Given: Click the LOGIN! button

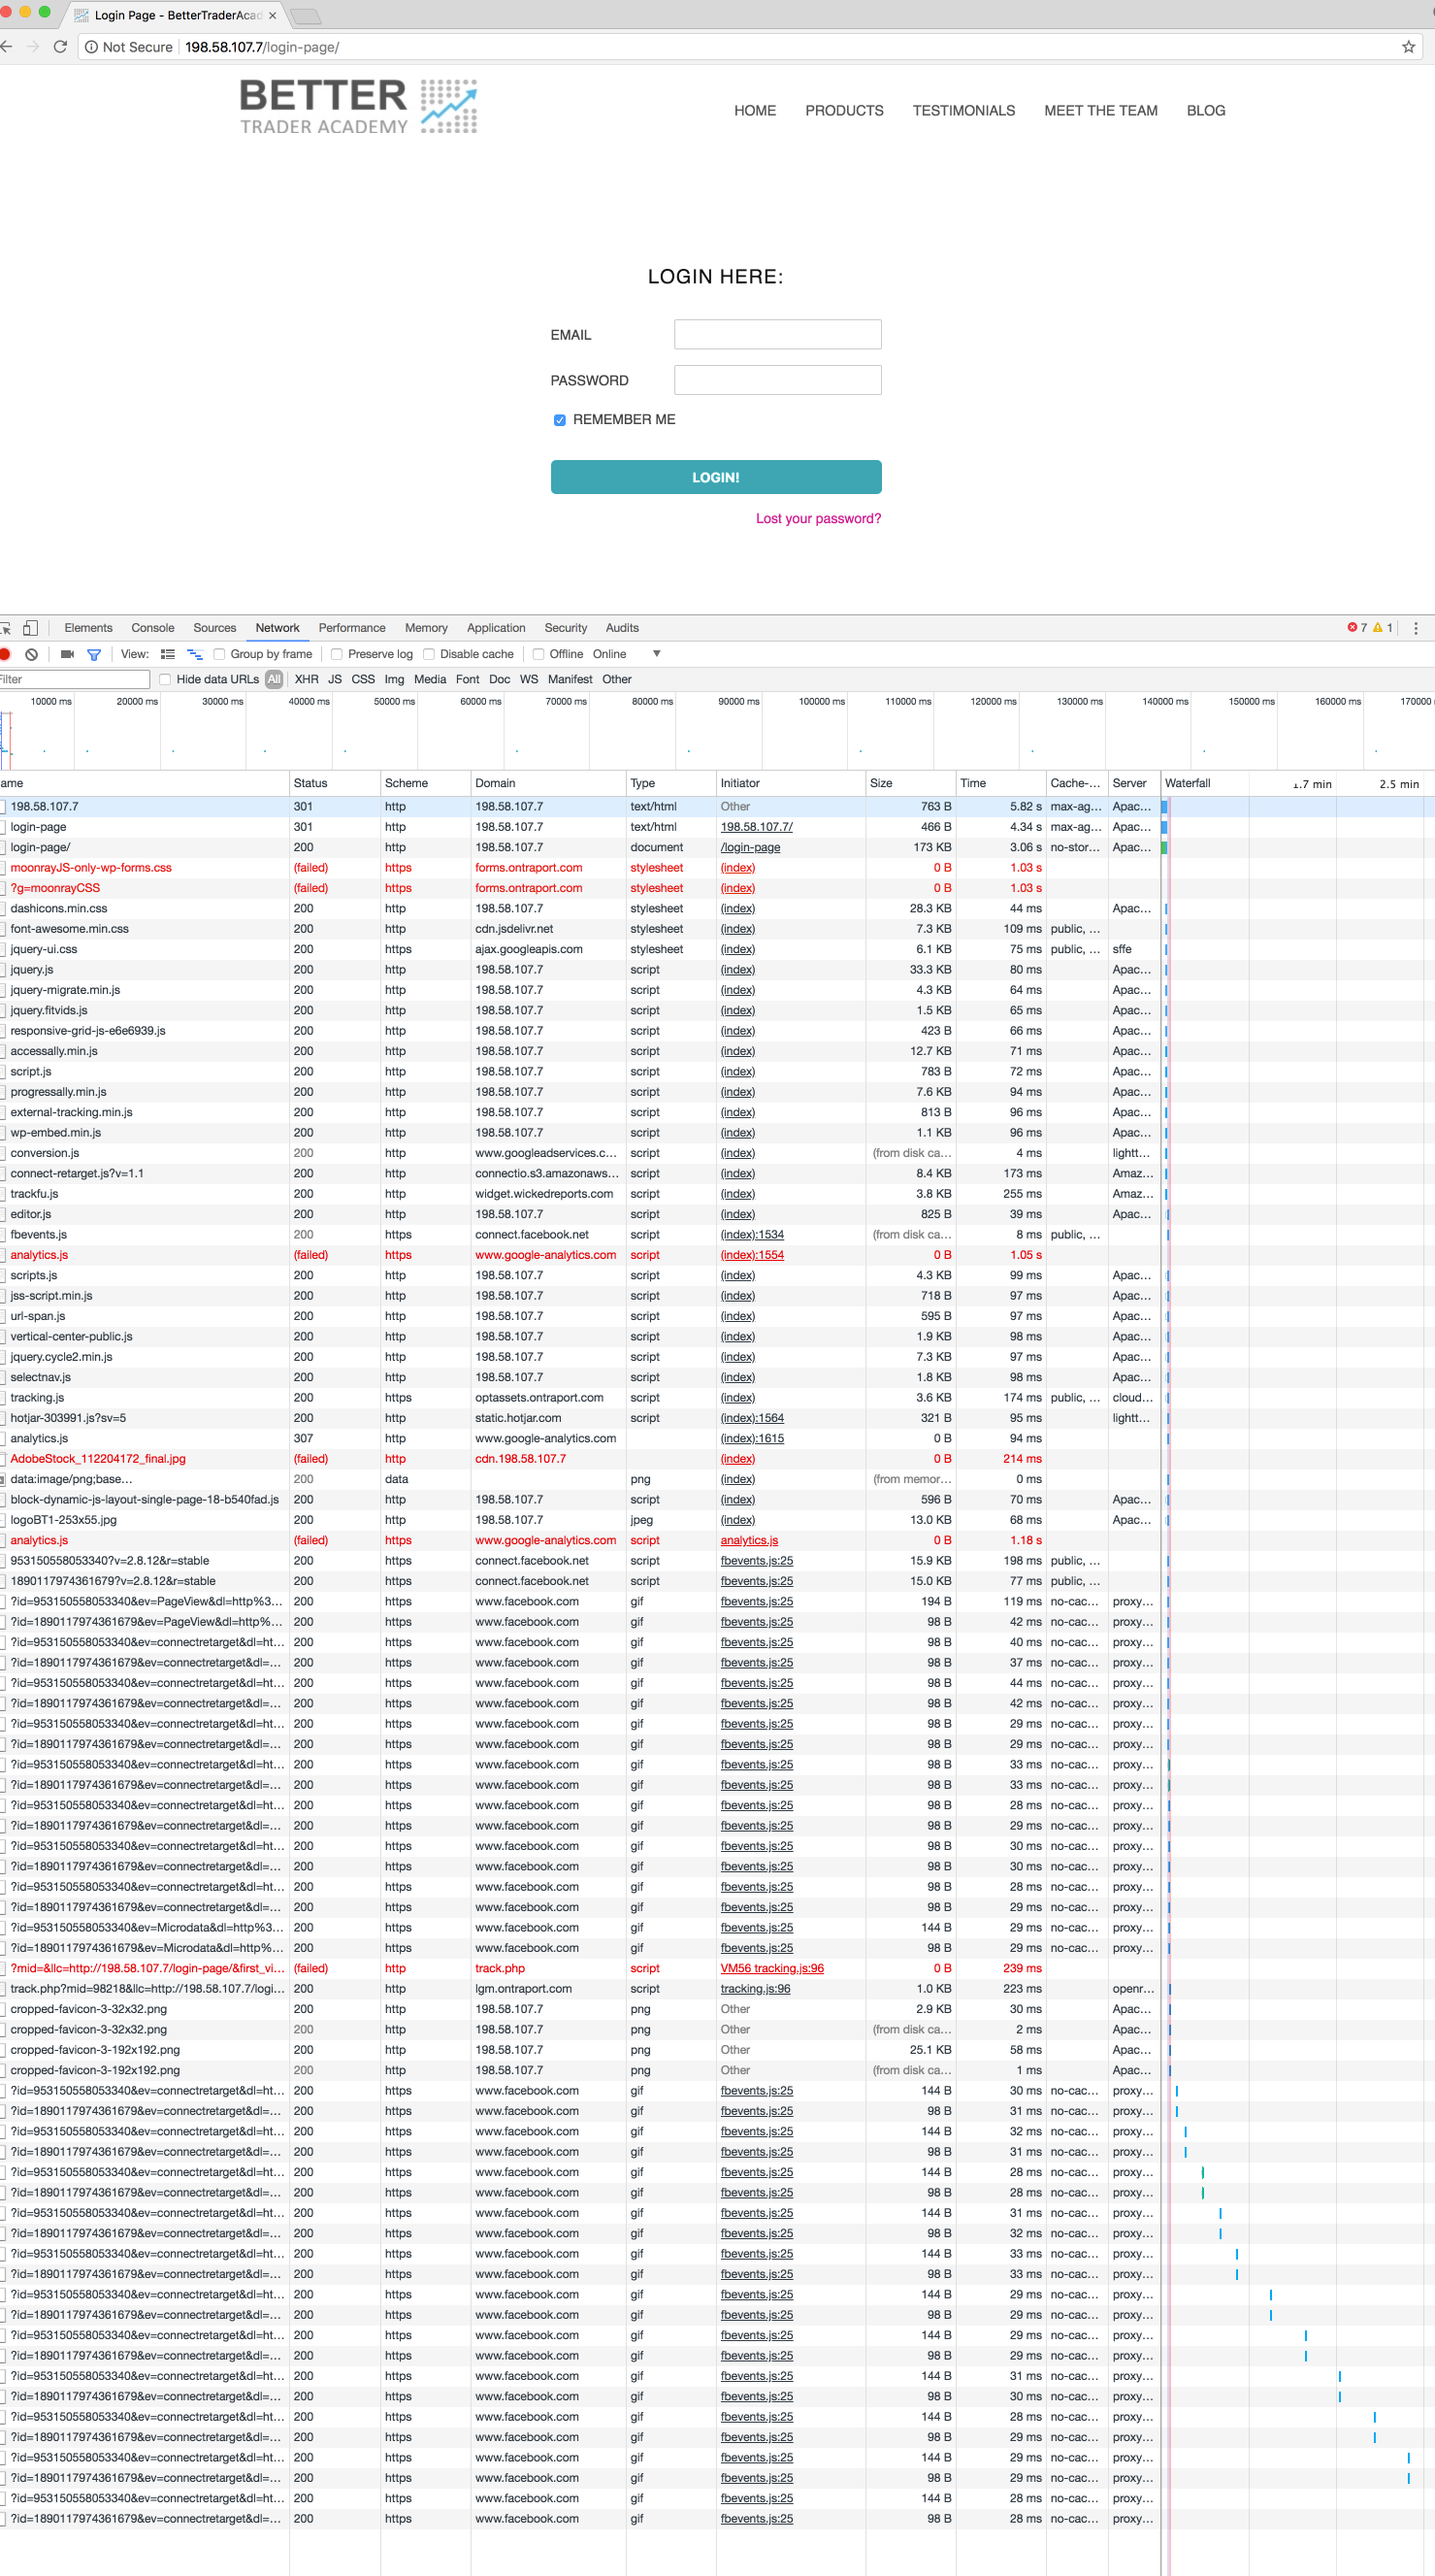Looking at the screenshot, I should 715,477.
